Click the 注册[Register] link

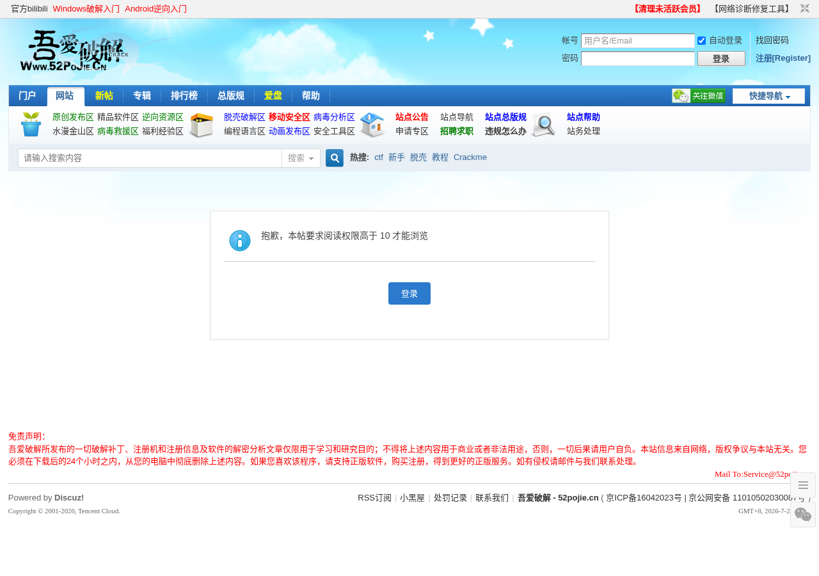tap(783, 58)
